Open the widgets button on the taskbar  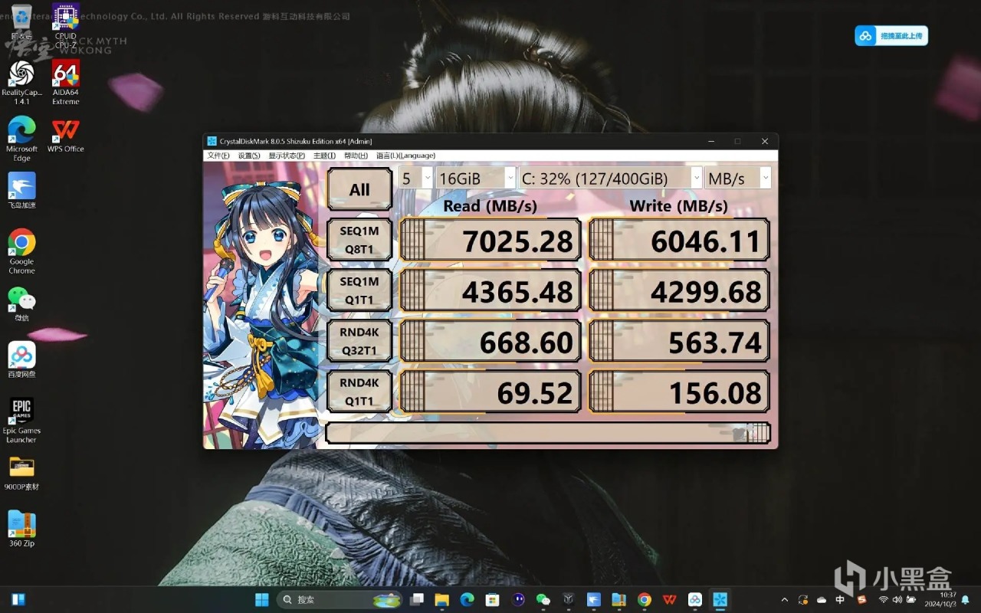(x=19, y=599)
